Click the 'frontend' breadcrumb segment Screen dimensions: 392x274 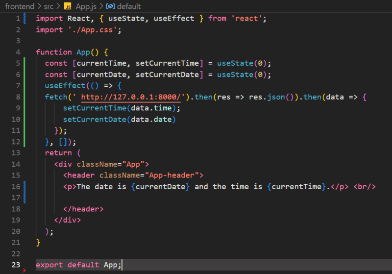(x=20, y=6)
